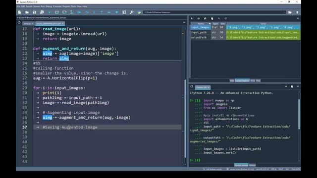
Task: Switch to the Help pane tab
Action: (x=232, y=81)
